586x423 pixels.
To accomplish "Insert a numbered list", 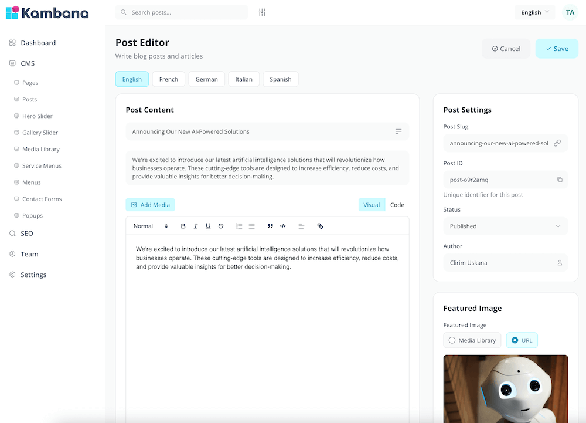I will [x=239, y=226].
